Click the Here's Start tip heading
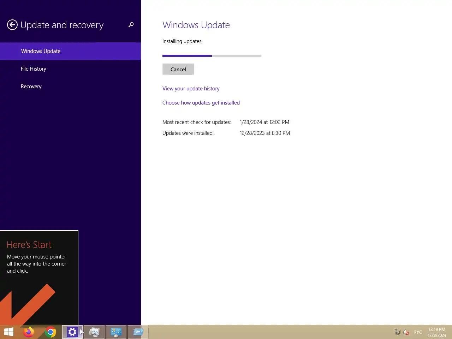The width and height of the screenshot is (452, 339). coord(29,245)
